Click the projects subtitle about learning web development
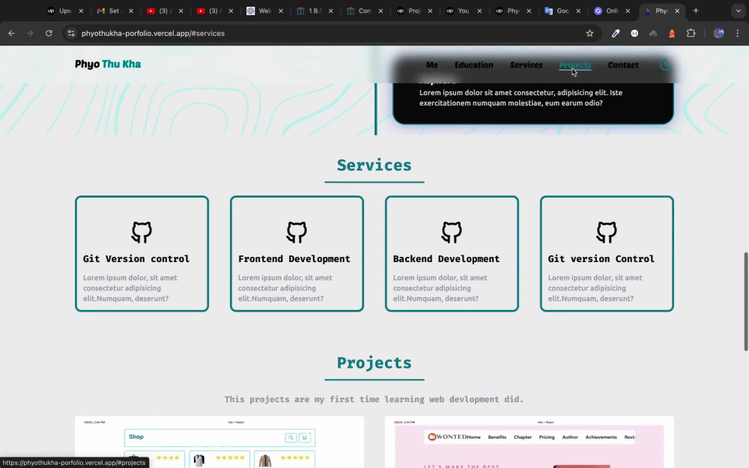 [x=374, y=399]
